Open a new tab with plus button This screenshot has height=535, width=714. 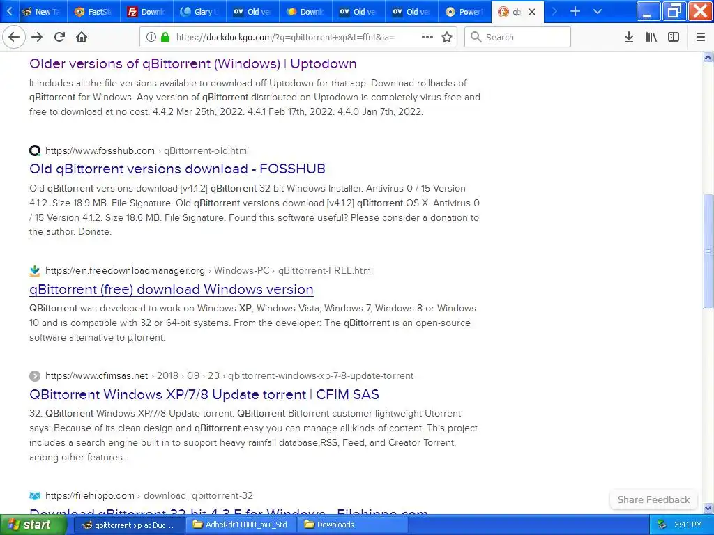(575, 11)
